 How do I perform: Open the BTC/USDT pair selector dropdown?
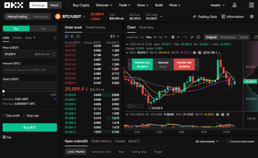[74, 16]
